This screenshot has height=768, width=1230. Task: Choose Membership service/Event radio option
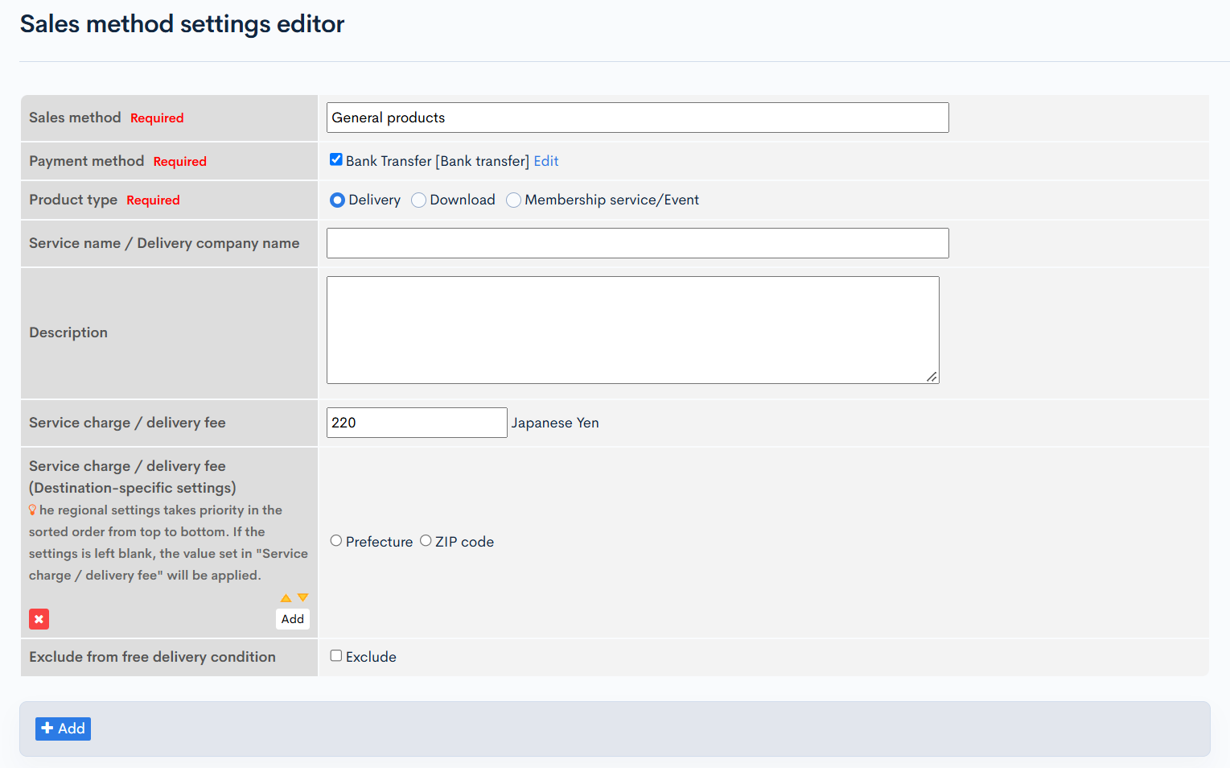pos(513,200)
